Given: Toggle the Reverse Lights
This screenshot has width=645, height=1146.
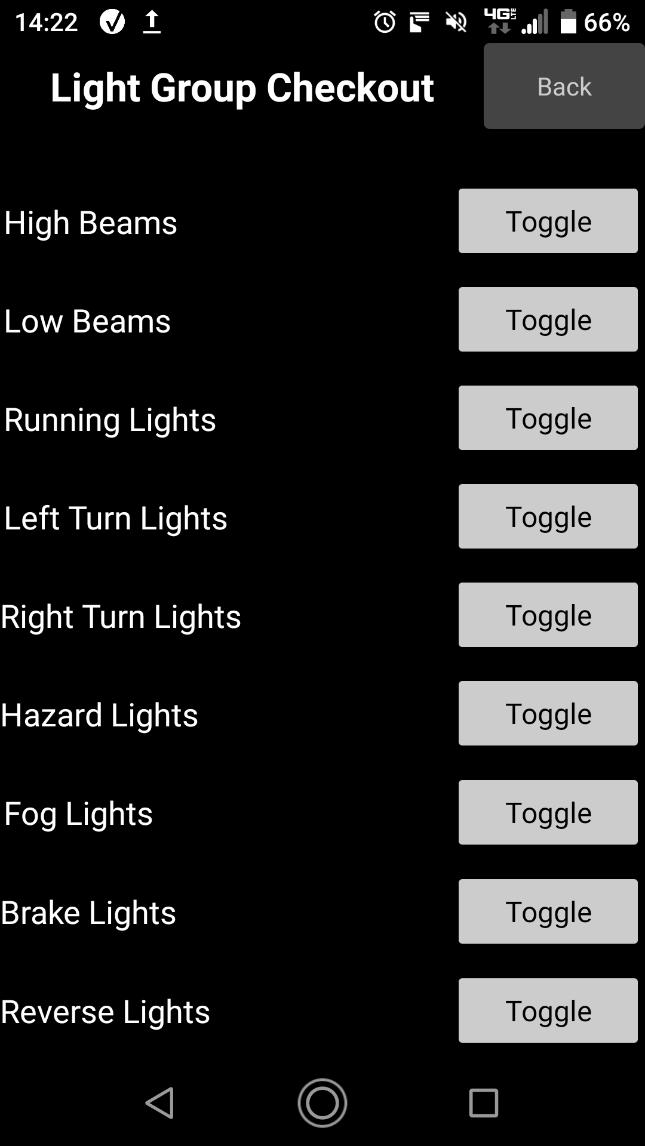Looking at the screenshot, I should 548,1011.
